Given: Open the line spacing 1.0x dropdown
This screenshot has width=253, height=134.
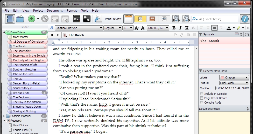Looking at the screenshot, I should (x=158, y=28).
